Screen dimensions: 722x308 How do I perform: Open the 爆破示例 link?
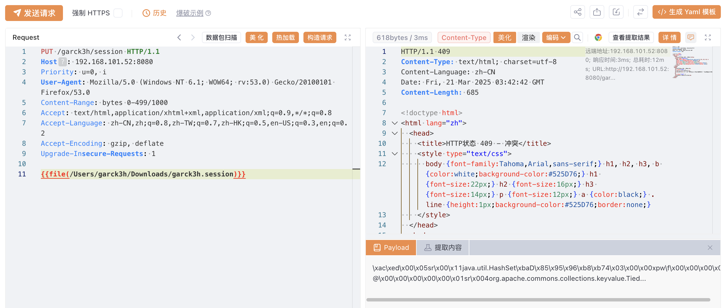pos(190,13)
